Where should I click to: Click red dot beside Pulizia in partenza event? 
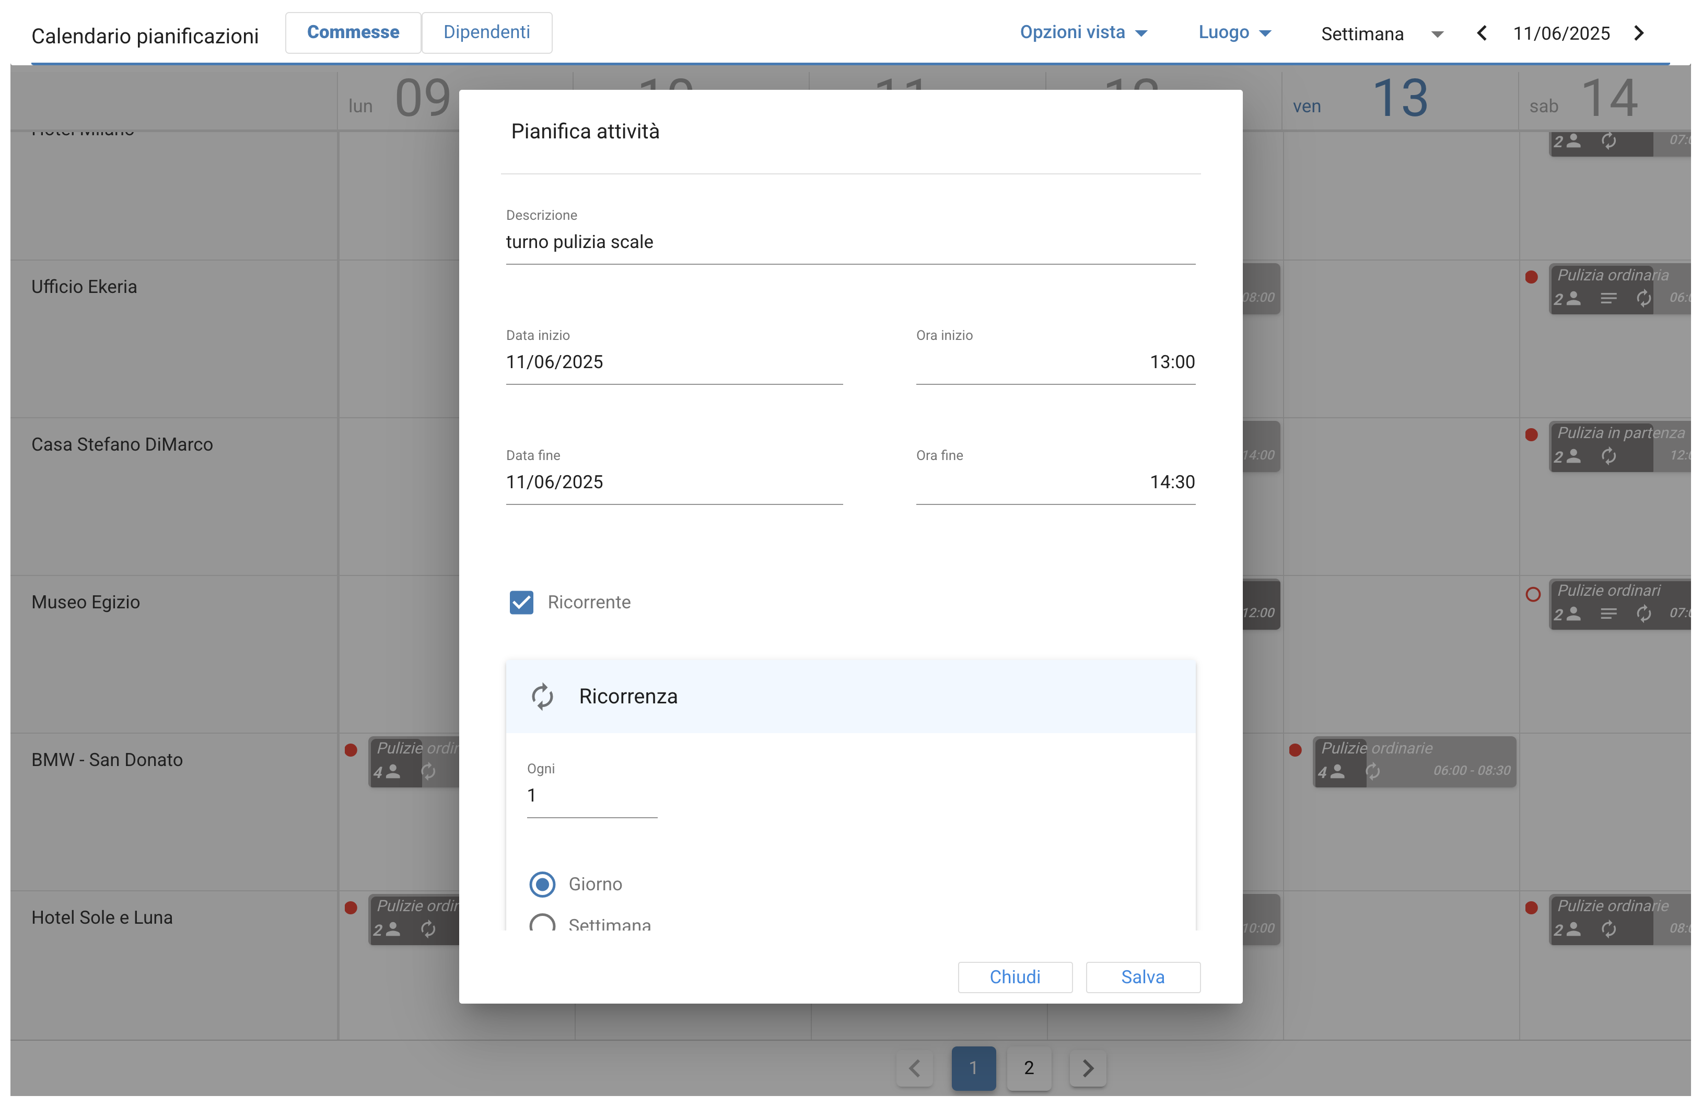1531,434
